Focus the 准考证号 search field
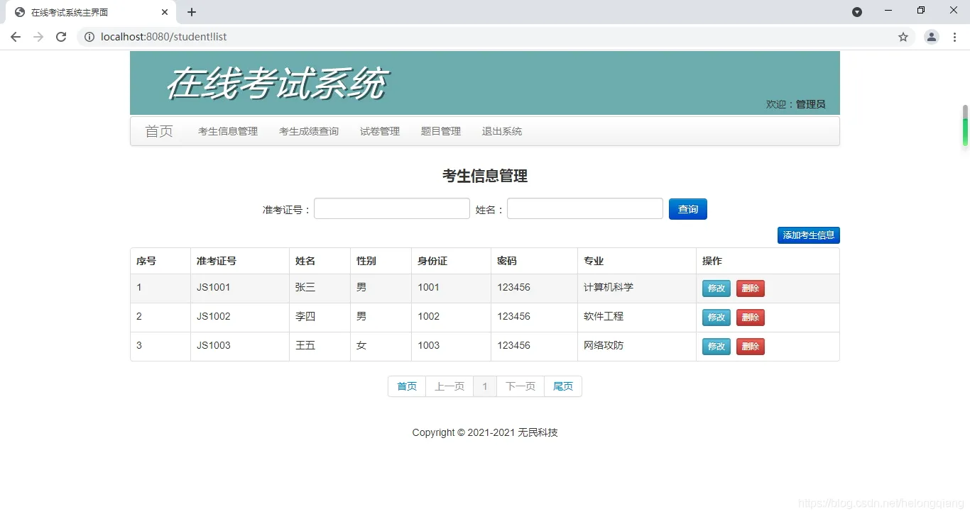This screenshot has height=516, width=970. point(392,208)
